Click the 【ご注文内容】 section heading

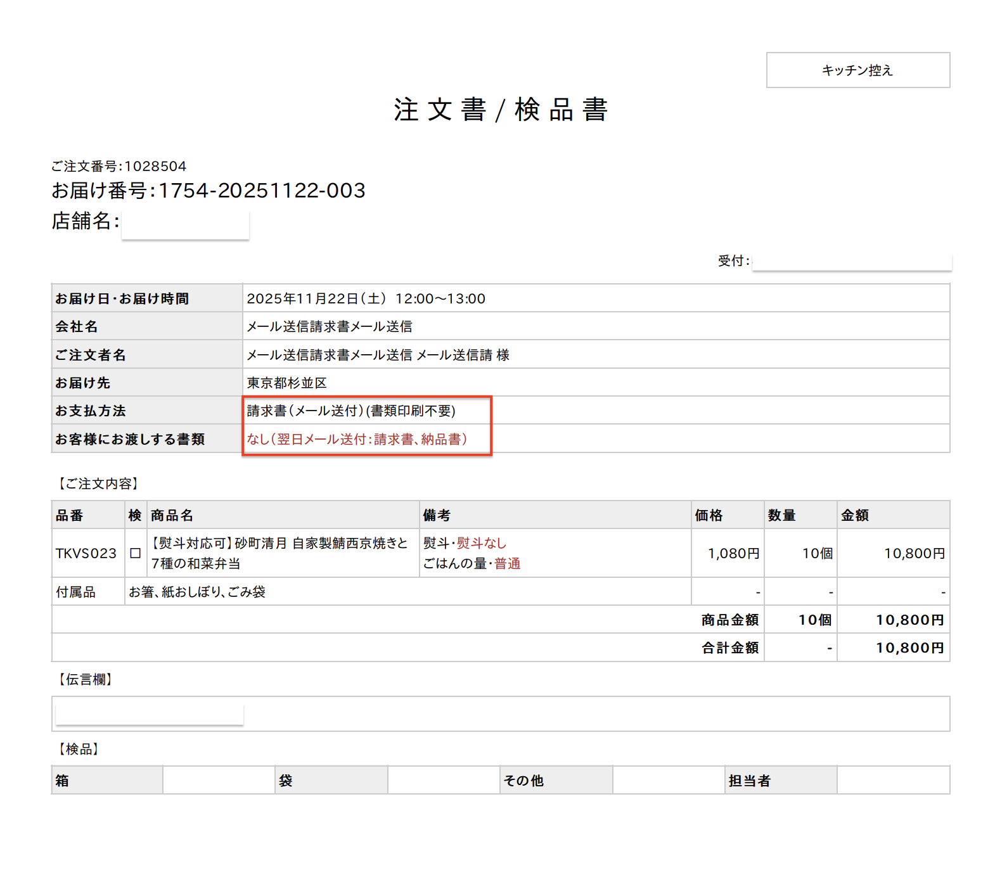pyautogui.click(x=97, y=483)
